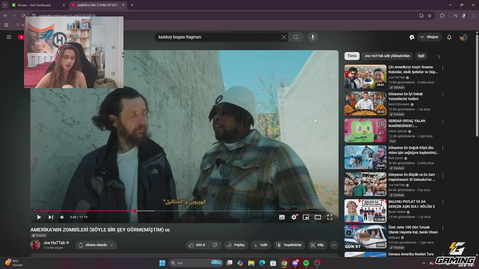Open Joe HaTTab channel avatar
Viewport: 479px width, 269px height.
[35, 245]
